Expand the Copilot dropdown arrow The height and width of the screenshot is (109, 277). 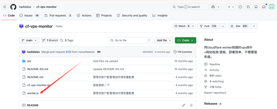point(219,7)
